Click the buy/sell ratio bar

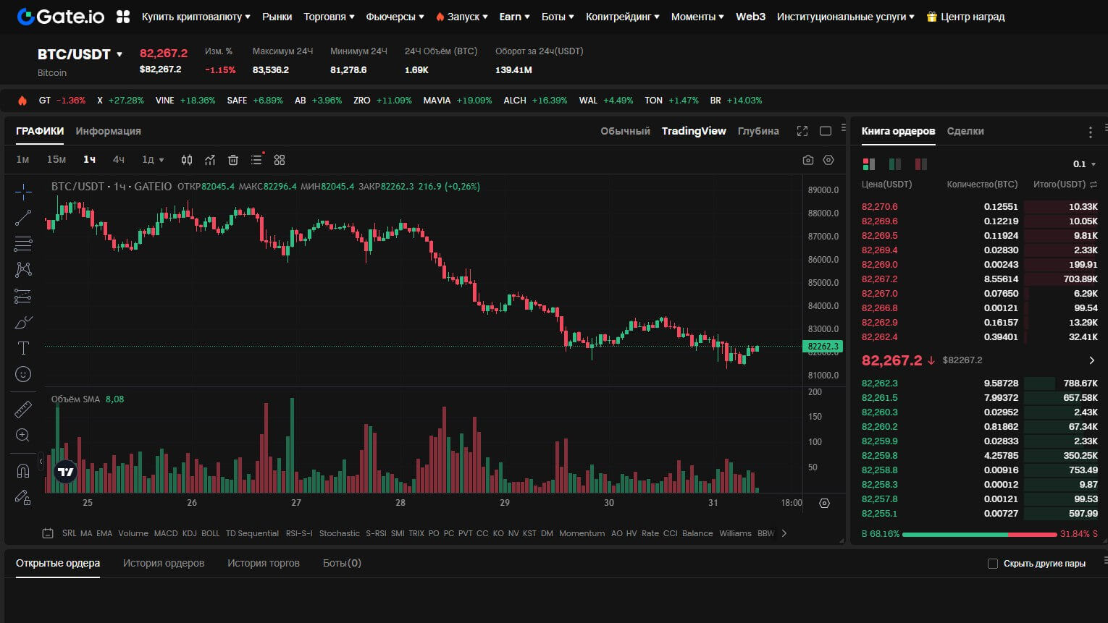tap(979, 534)
